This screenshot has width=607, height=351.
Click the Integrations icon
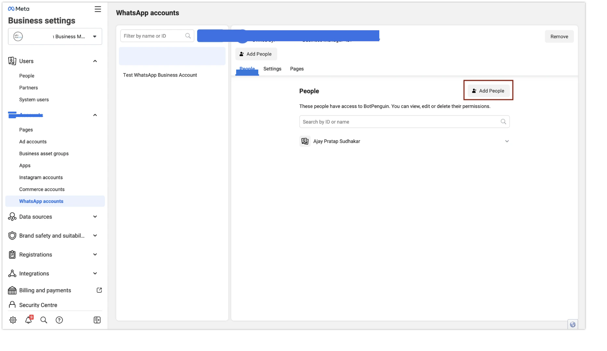12,273
